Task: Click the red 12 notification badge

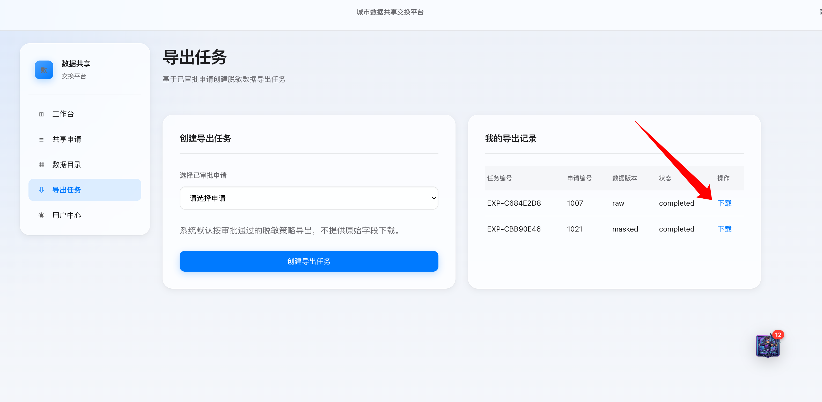Action: click(778, 335)
